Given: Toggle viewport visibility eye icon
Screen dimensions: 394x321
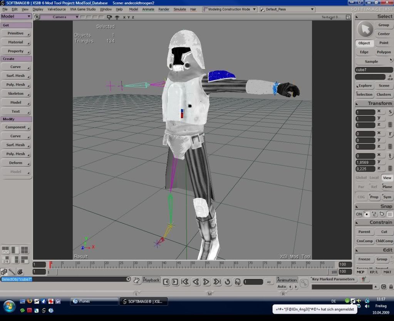Looking at the screenshot, I should pyautogui.click(x=117, y=17).
